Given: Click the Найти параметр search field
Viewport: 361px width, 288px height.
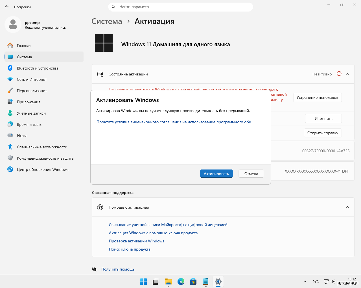Looking at the screenshot, I should (x=181, y=7).
